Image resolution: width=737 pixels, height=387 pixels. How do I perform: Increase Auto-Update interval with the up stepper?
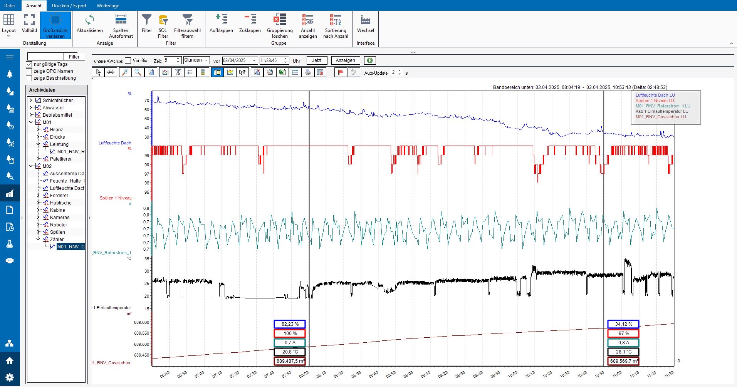coord(400,71)
